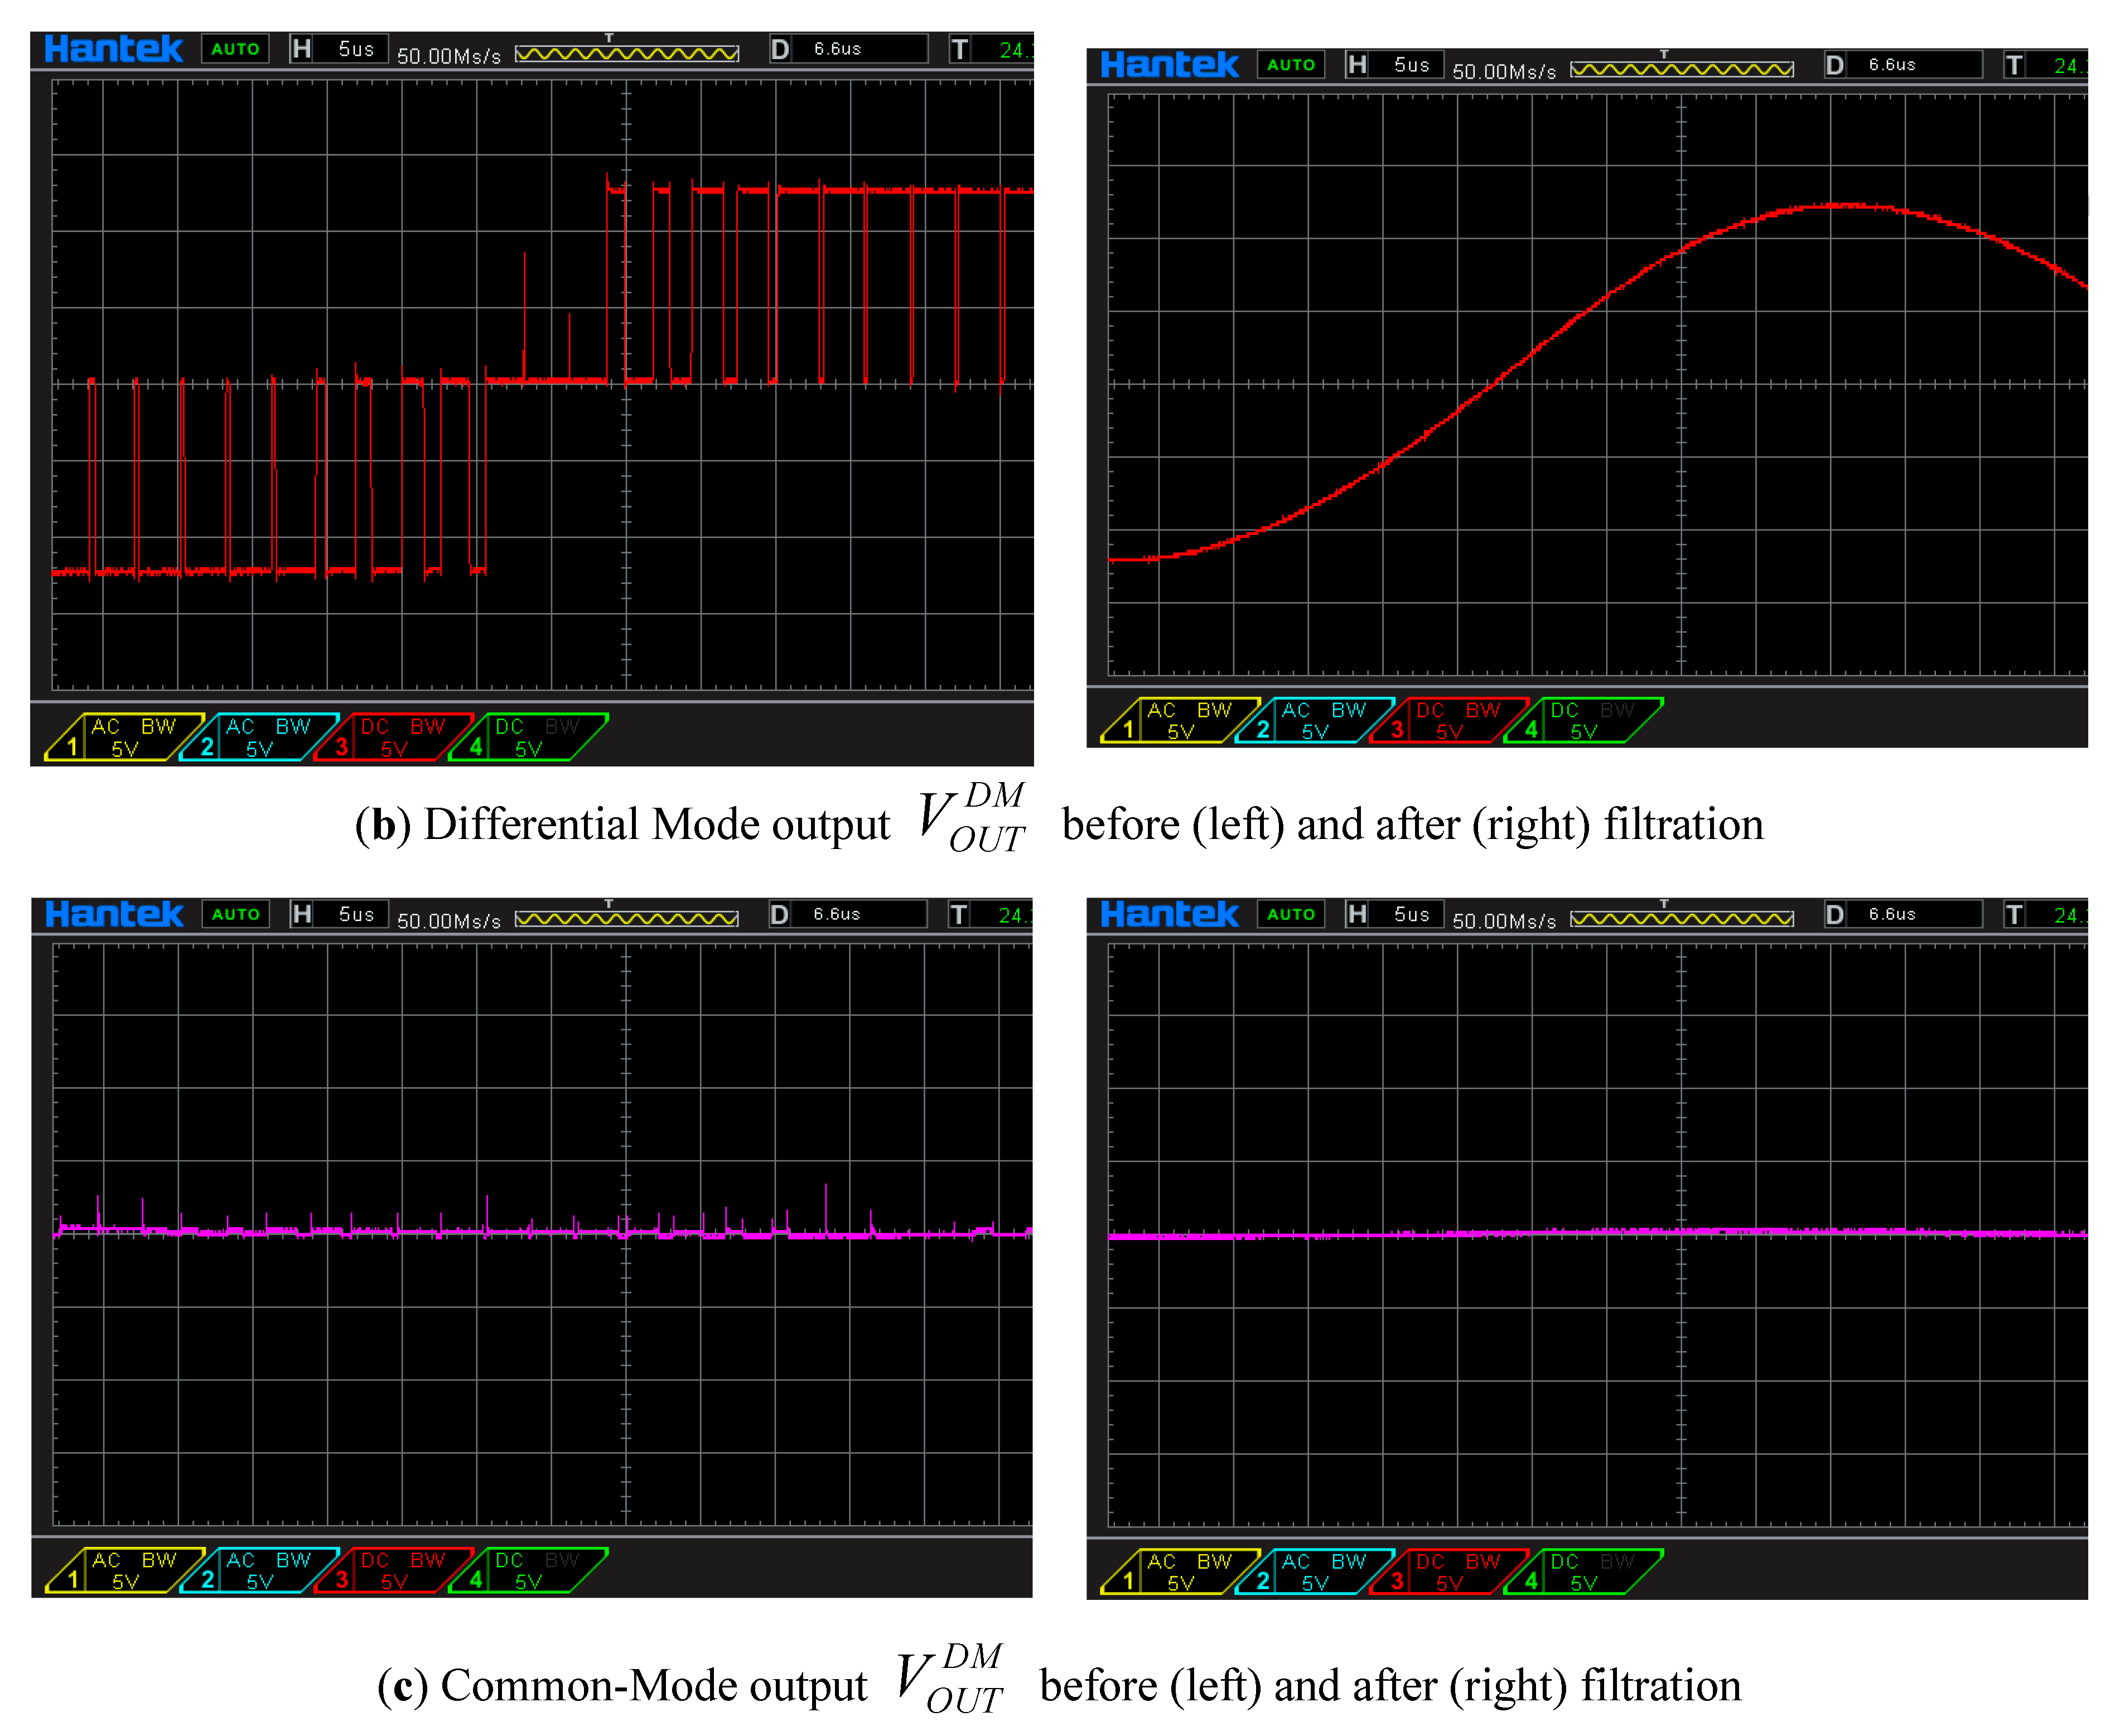This screenshot has height=1736, width=2115.
Task: Click 50.00Ms/s sample rate, bottom-right scope
Action: [1504, 920]
